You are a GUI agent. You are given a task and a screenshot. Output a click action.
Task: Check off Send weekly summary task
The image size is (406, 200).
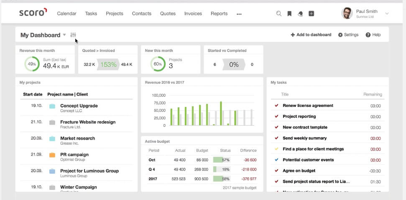pos(276,138)
